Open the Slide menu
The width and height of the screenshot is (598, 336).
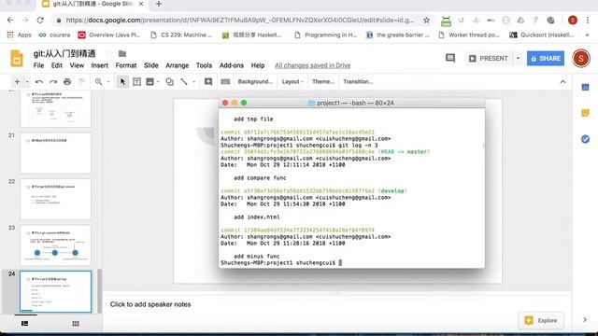tap(151, 65)
